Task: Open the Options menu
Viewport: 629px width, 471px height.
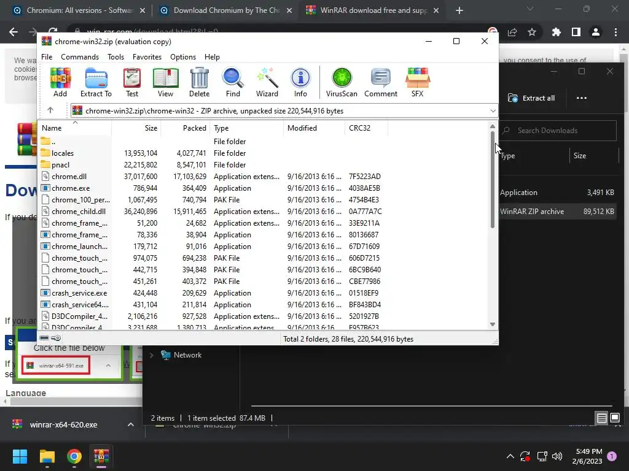Action: pyautogui.click(x=183, y=57)
